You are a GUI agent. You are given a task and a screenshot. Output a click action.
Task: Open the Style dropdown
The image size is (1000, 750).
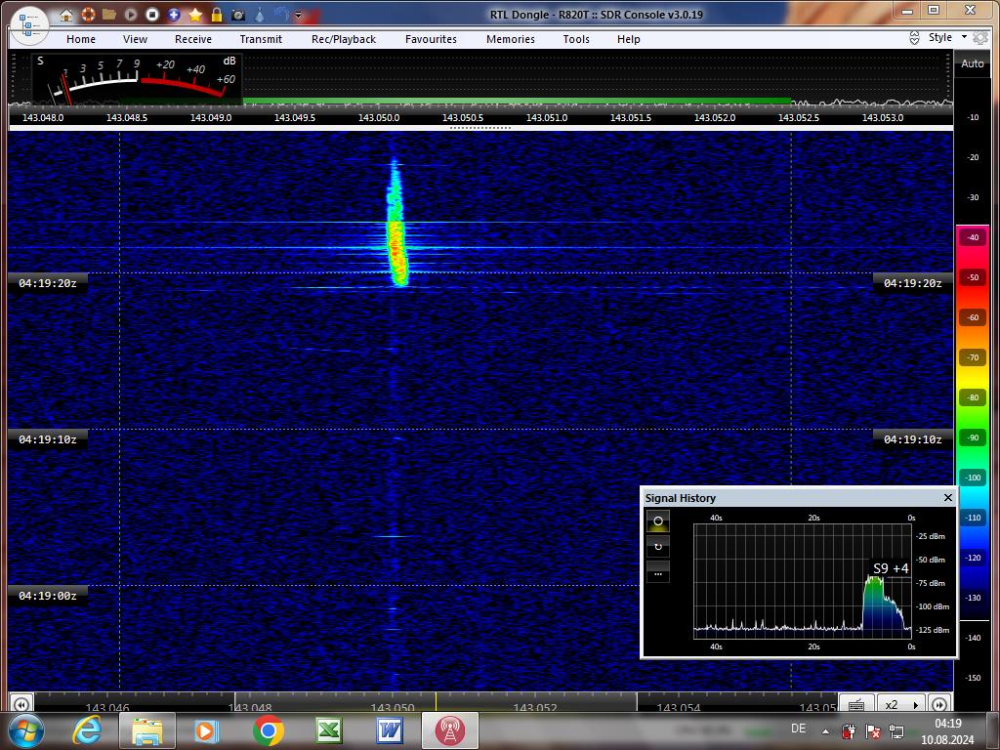coord(947,38)
